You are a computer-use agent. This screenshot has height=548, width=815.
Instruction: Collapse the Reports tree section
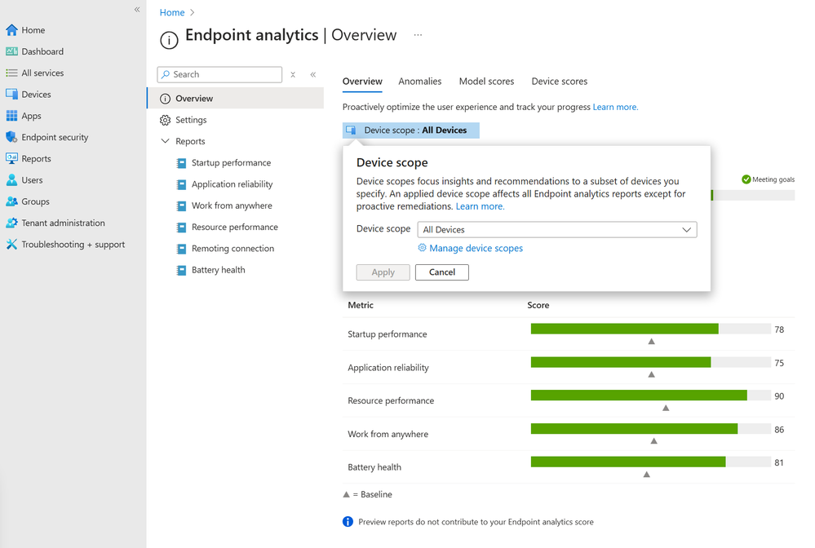165,141
